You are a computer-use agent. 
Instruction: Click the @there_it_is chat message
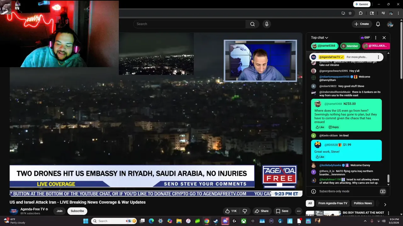[346, 173]
